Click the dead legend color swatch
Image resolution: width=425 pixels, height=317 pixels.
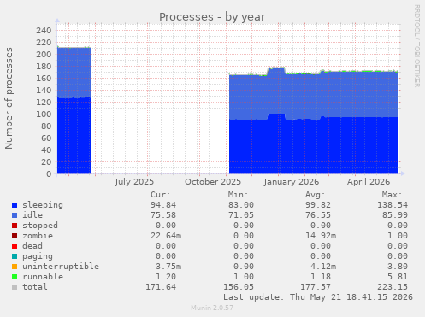click(15, 246)
